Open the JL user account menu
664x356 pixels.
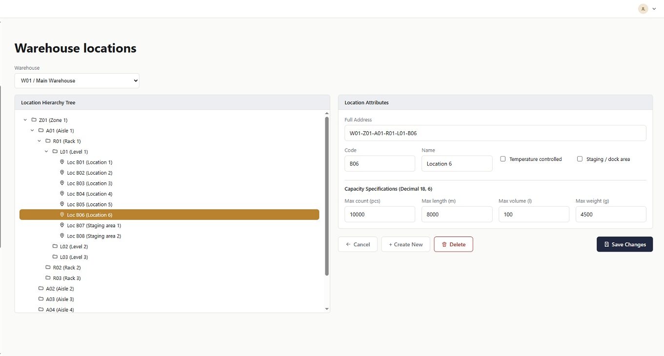click(647, 9)
